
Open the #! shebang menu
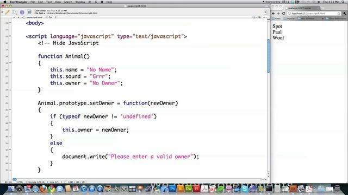(x=90, y=2)
